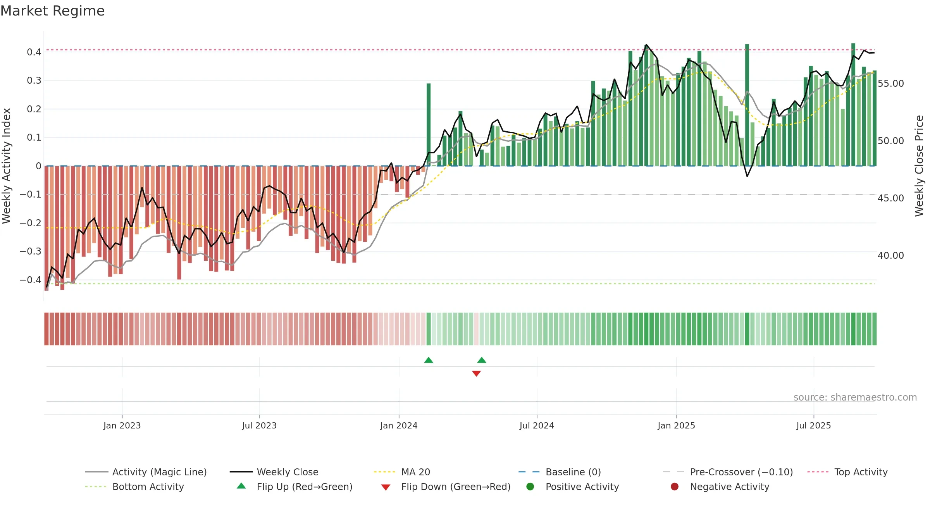Click the Jan 2024 x-axis label
This screenshot has height=523, width=930.
[399, 426]
